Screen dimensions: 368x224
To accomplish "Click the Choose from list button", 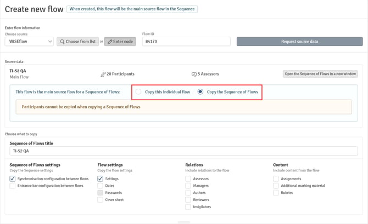I will click(77, 42).
